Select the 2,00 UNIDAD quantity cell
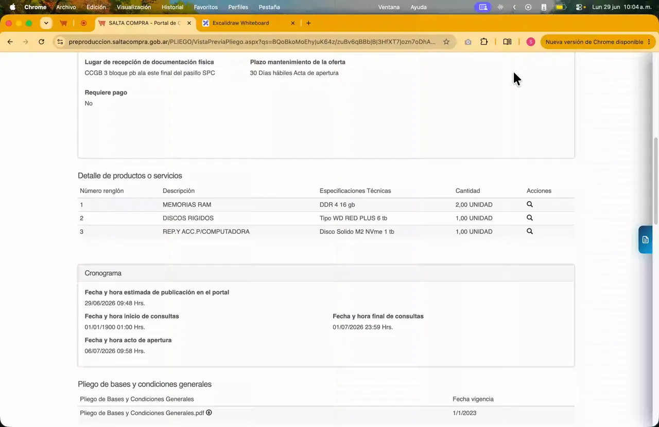 pyautogui.click(x=474, y=205)
